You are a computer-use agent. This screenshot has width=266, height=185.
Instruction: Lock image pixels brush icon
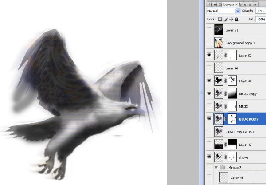point(226,19)
